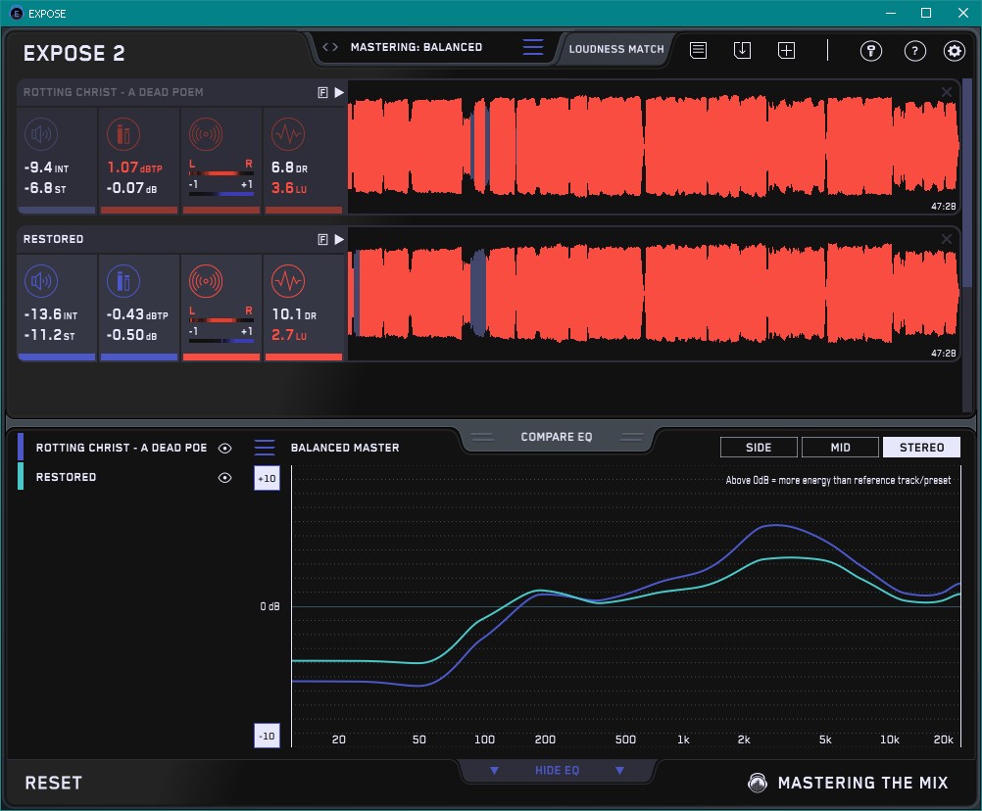Open the Balanced Master reference preset list
This screenshot has width=982, height=811.
click(x=265, y=448)
